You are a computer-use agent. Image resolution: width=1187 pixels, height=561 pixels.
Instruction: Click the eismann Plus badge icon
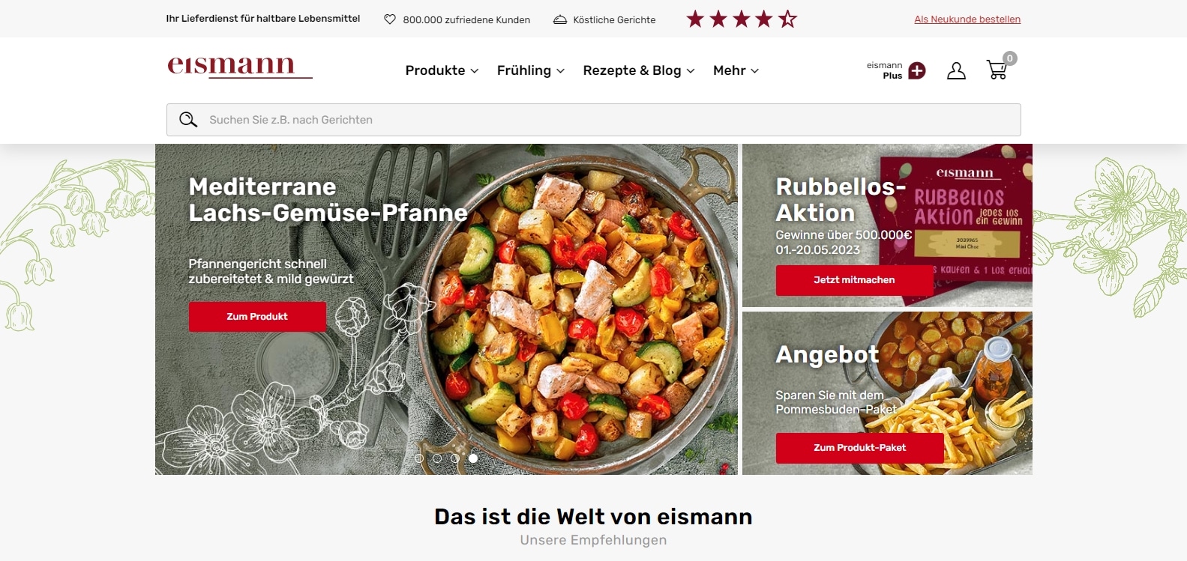pos(916,70)
